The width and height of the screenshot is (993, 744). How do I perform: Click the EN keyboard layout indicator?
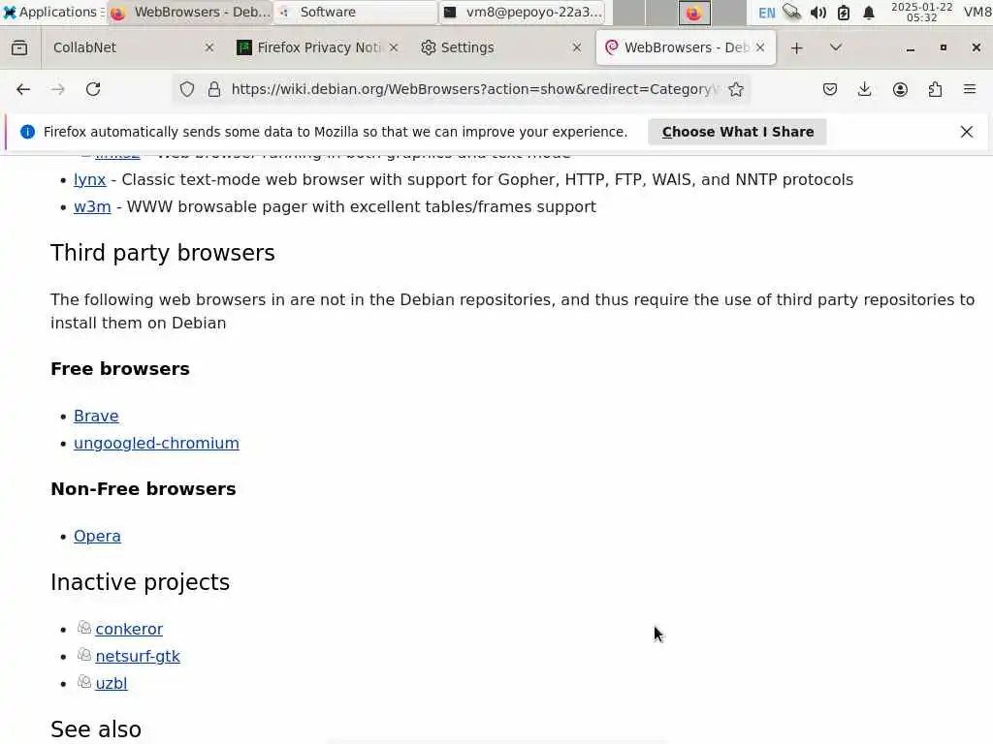coord(766,13)
